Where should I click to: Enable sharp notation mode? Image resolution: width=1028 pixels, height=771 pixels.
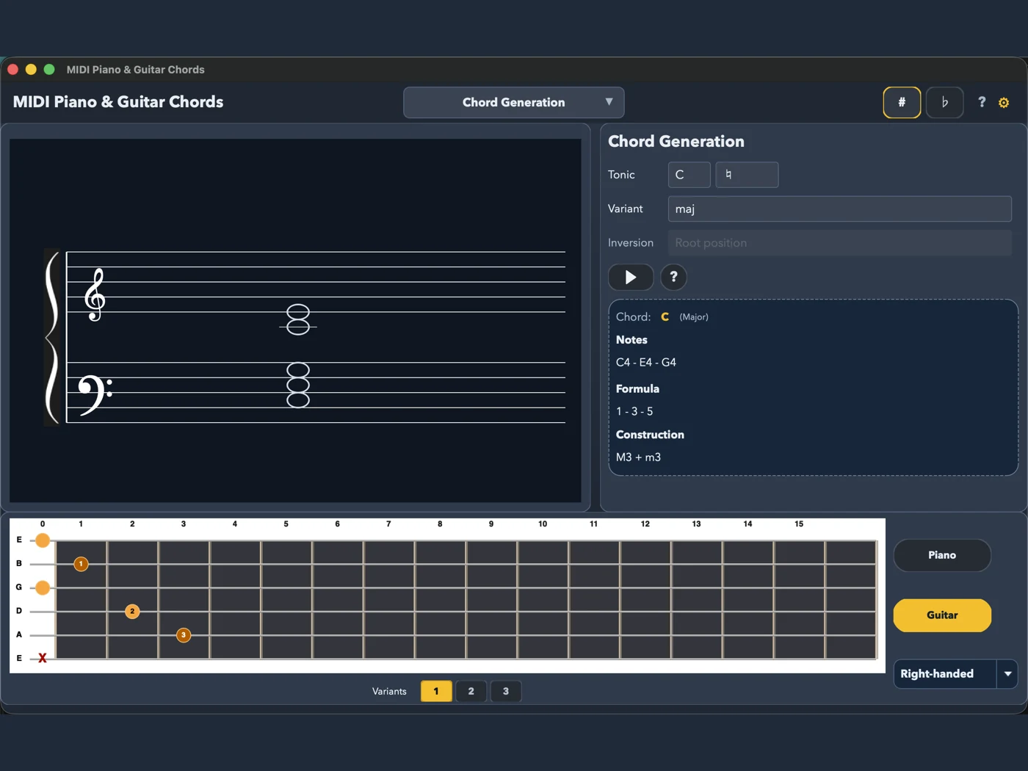tap(902, 102)
